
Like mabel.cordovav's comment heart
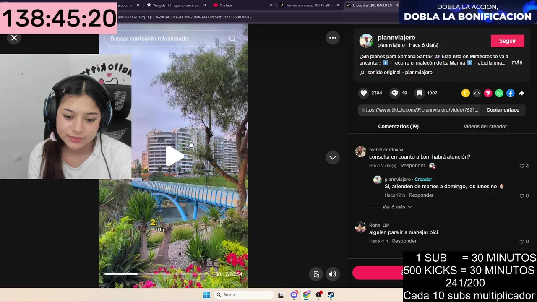(x=522, y=166)
